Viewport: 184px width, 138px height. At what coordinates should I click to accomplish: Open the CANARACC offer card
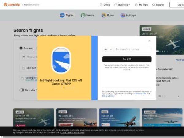coord(162,117)
